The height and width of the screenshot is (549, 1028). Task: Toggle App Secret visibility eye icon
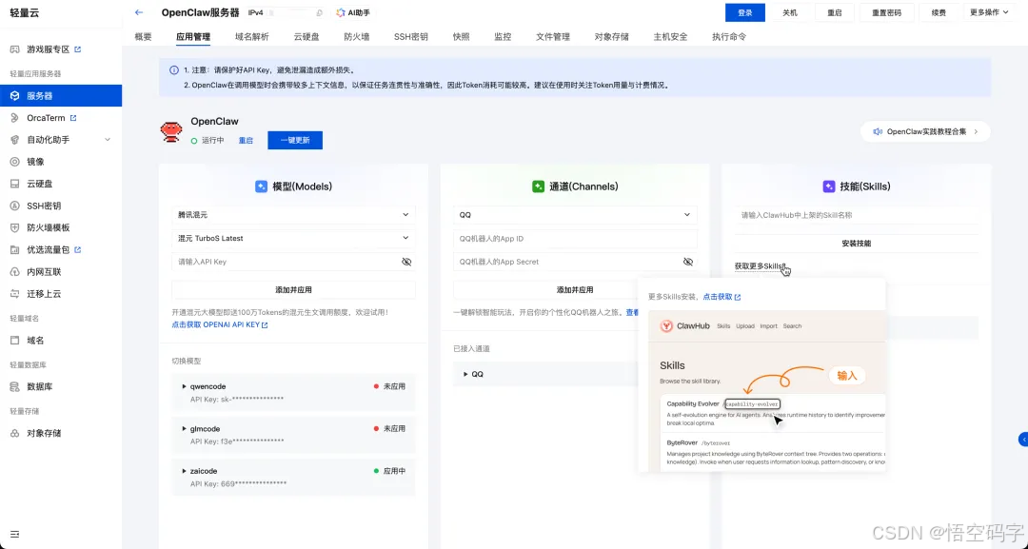tap(688, 262)
